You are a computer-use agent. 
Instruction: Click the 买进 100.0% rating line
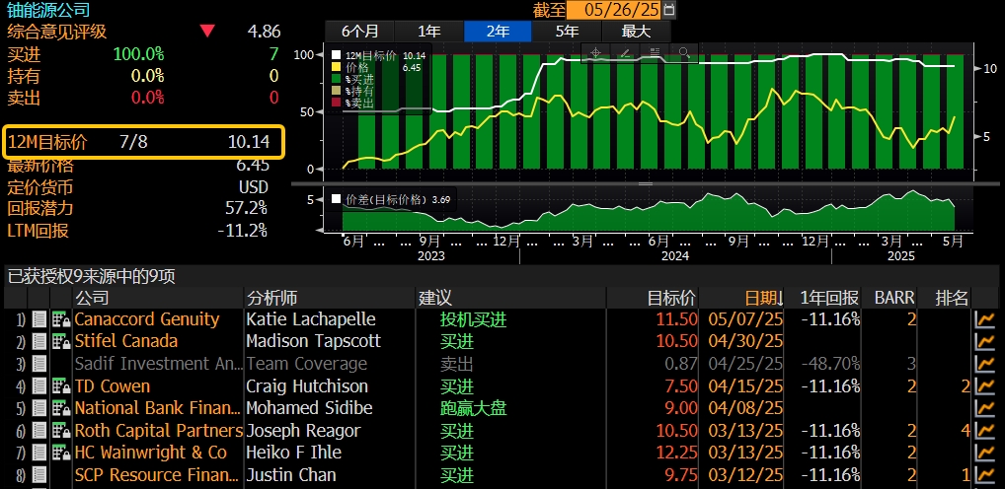(x=143, y=54)
